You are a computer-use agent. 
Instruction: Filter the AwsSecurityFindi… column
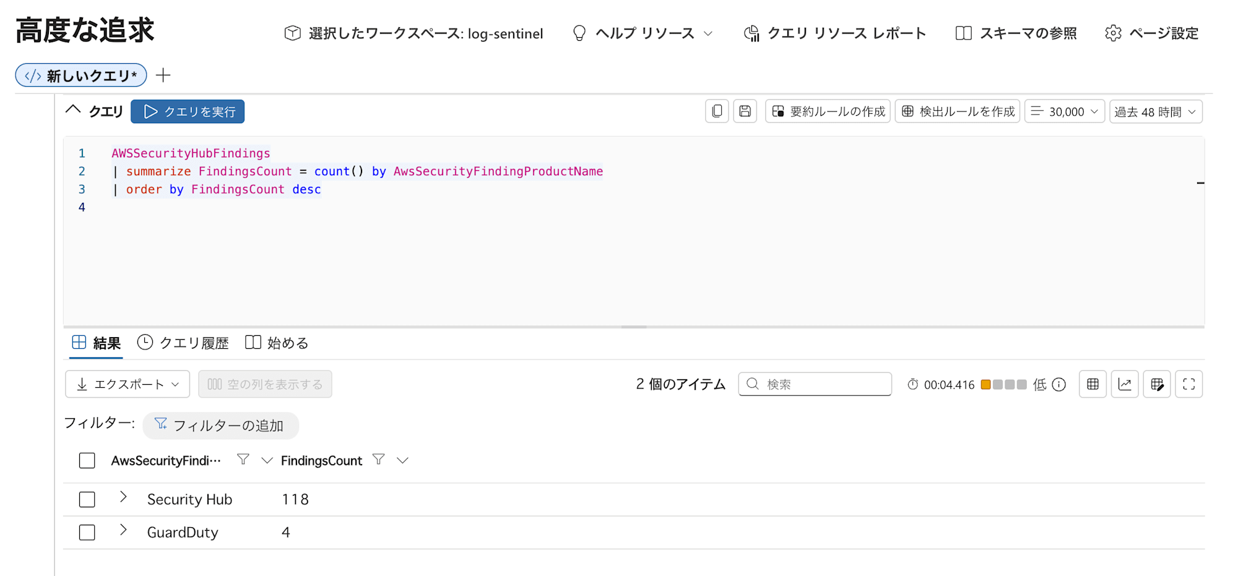coord(243,459)
